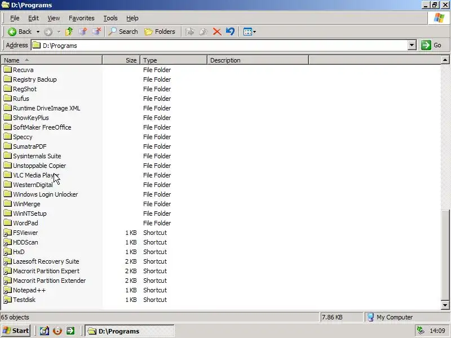
Task: Select the Speccy folder icon
Action: click(8, 137)
